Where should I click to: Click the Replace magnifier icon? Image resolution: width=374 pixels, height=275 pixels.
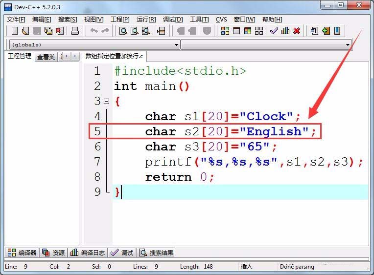click(x=135, y=31)
